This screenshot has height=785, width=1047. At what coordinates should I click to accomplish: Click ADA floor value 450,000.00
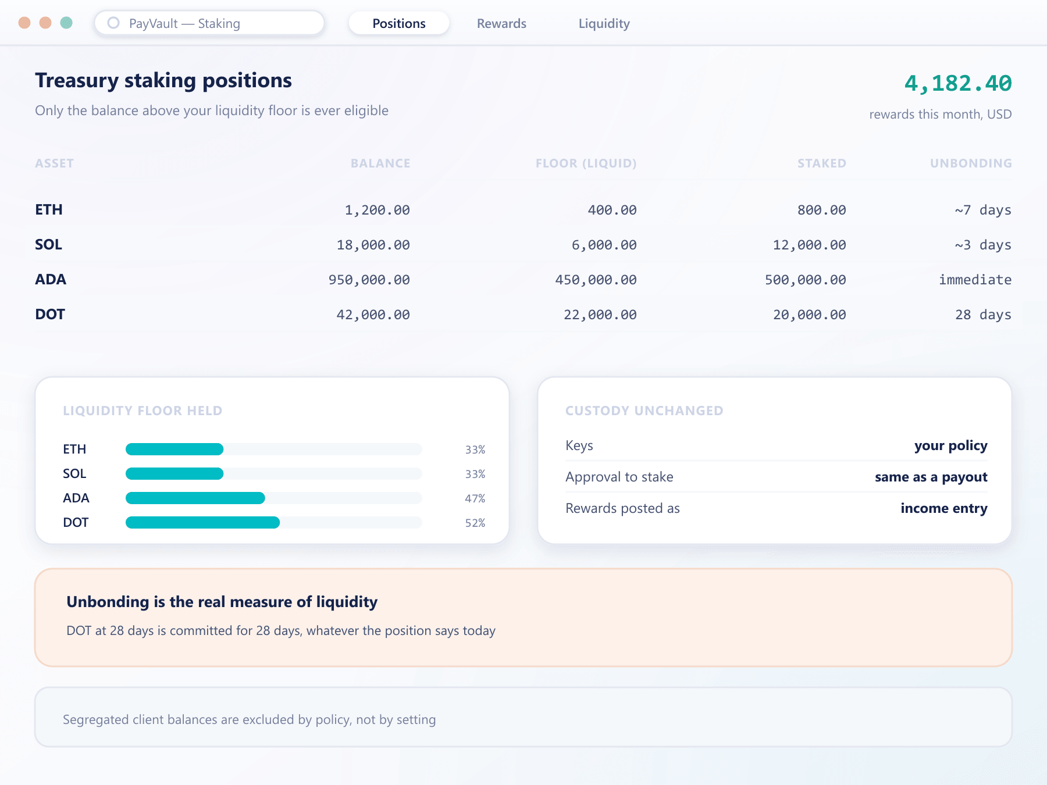click(x=596, y=280)
